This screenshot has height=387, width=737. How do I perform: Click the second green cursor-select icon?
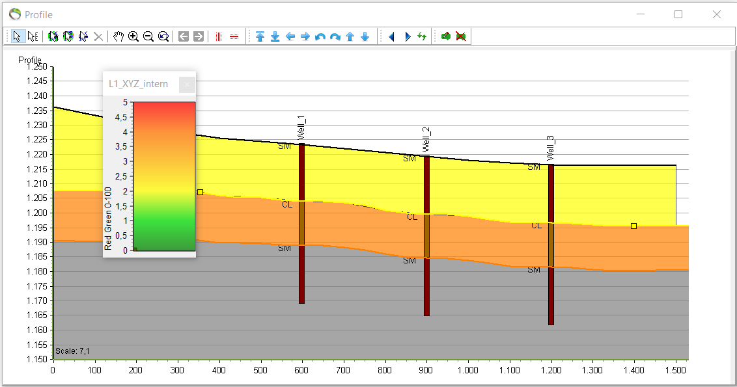[x=68, y=36]
